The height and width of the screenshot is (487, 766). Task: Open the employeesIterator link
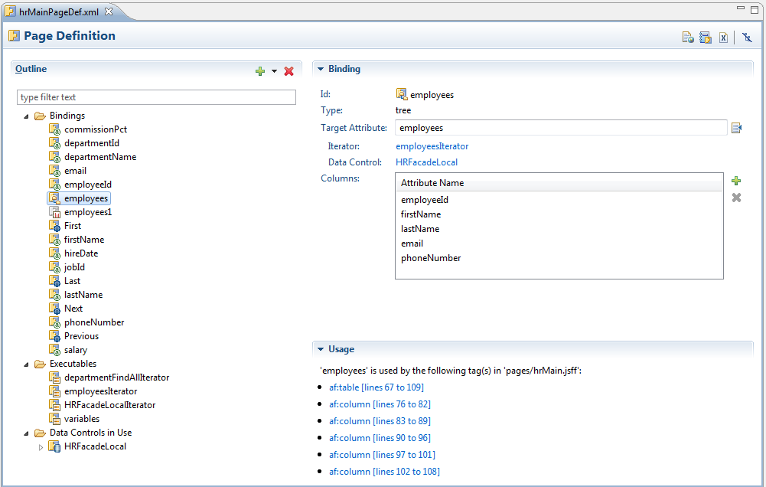[432, 145]
